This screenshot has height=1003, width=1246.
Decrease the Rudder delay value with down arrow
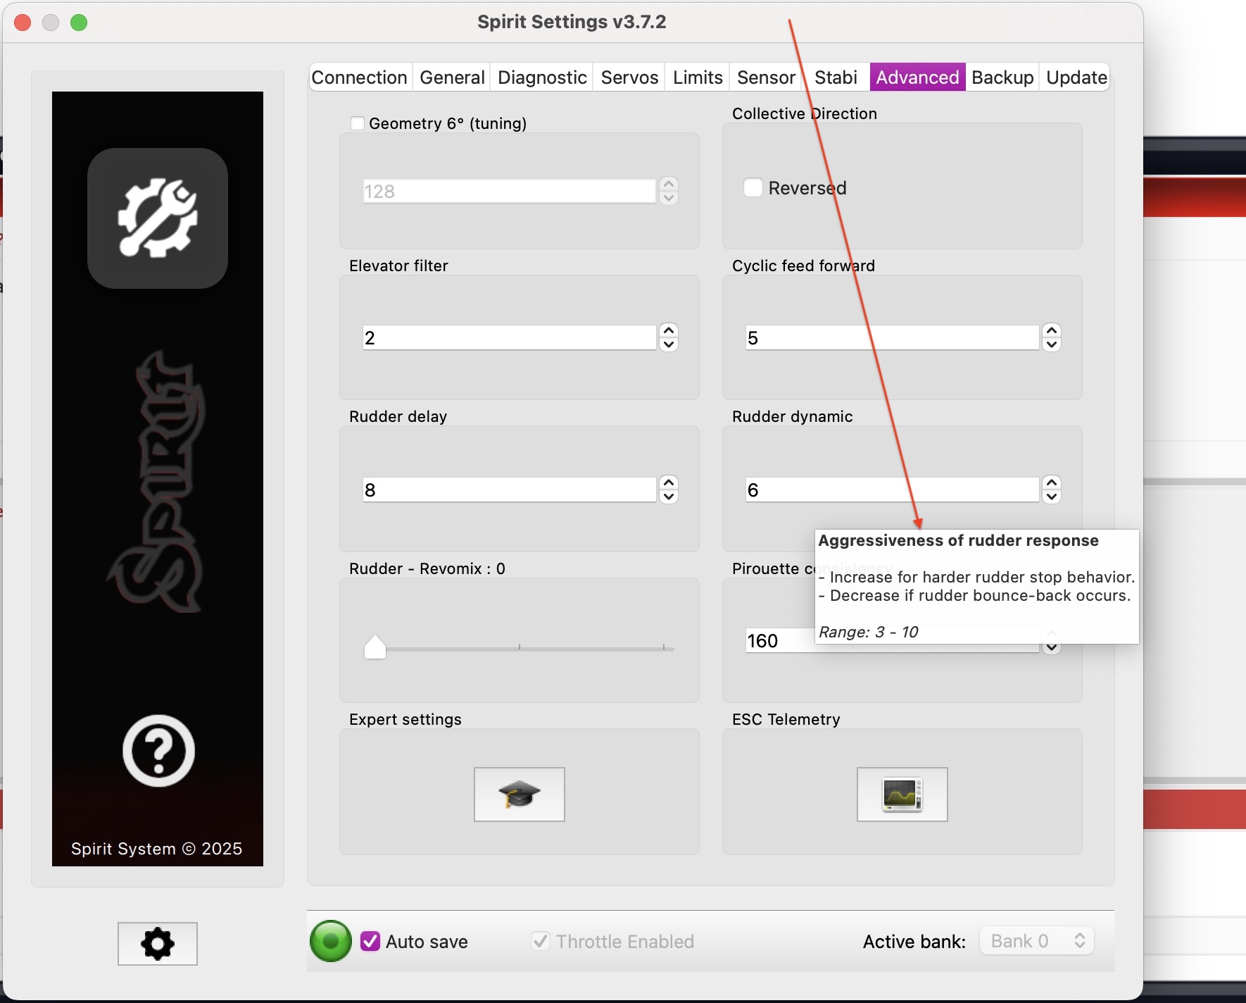(x=669, y=497)
